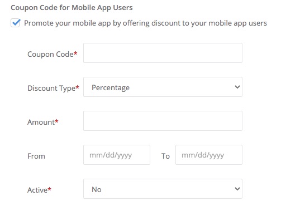This screenshot has height=206, width=281.
Task: Click the red asterisk beside Amount
Action: pos(56,121)
